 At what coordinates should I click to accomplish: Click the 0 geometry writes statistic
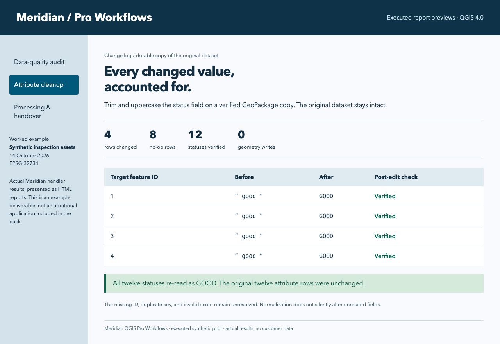tap(256, 140)
